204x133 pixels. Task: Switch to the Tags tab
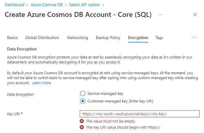(x=159, y=38)
